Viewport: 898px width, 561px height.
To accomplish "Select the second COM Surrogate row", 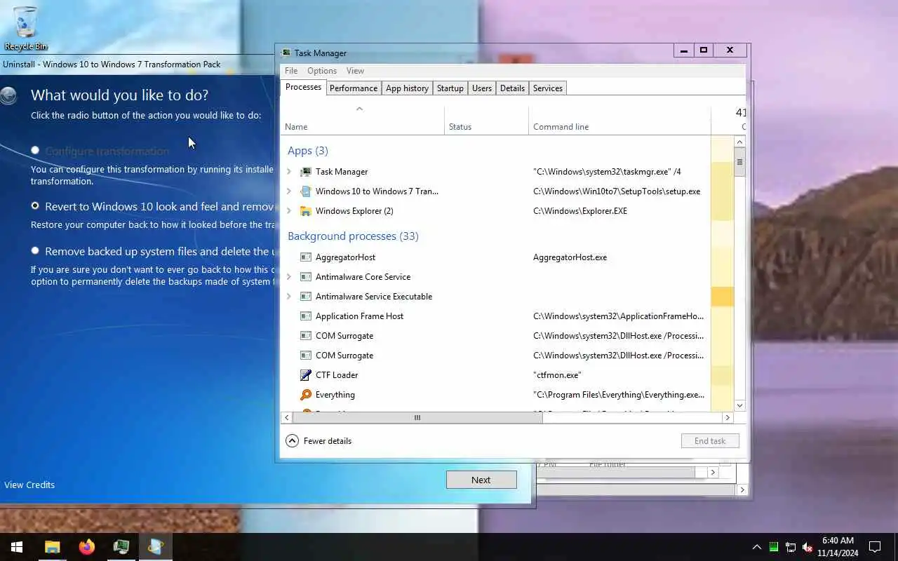I will [x=507, y=356].
